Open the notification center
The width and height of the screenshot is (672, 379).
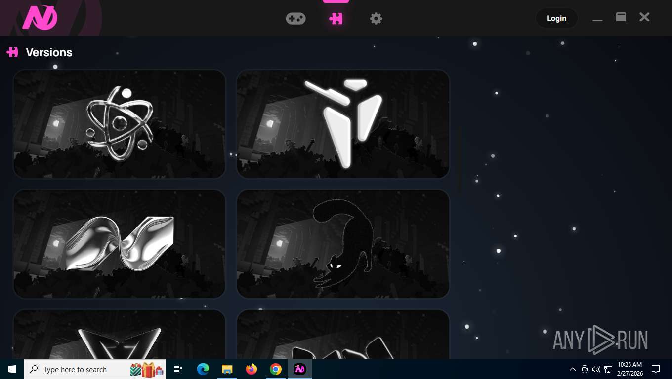click(656, 369)
